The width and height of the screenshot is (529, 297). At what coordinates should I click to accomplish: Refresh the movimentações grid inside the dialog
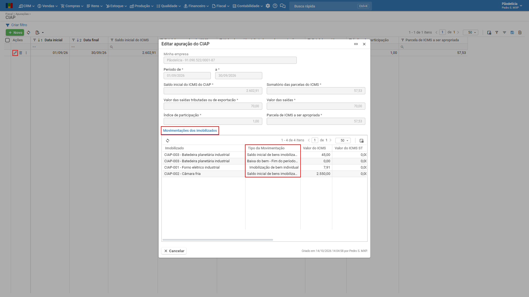[168, 141]
